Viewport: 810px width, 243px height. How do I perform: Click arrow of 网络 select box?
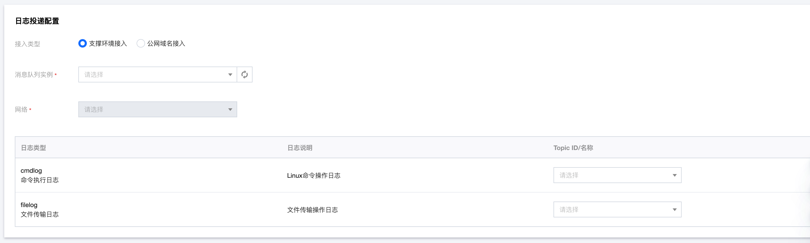[x=230, y=110]
